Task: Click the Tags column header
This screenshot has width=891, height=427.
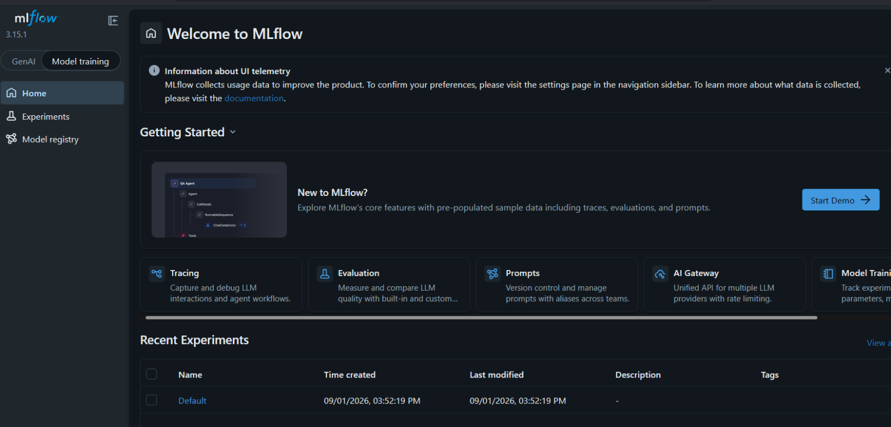Action: point(770,375)
